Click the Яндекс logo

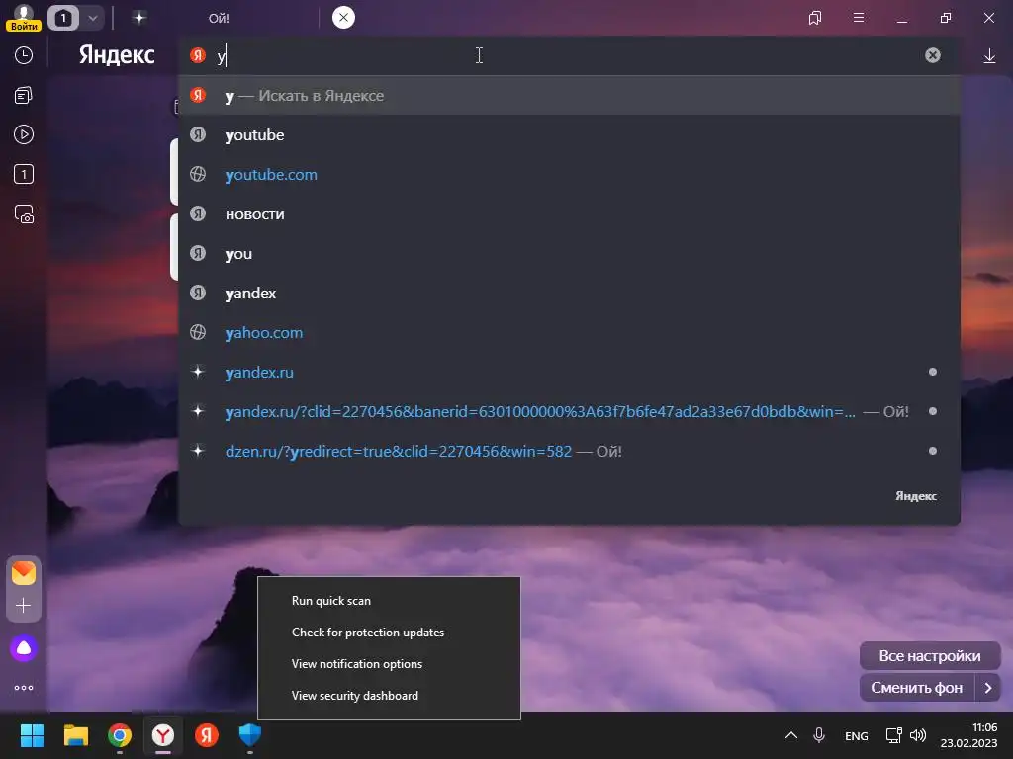click(117, 55)
